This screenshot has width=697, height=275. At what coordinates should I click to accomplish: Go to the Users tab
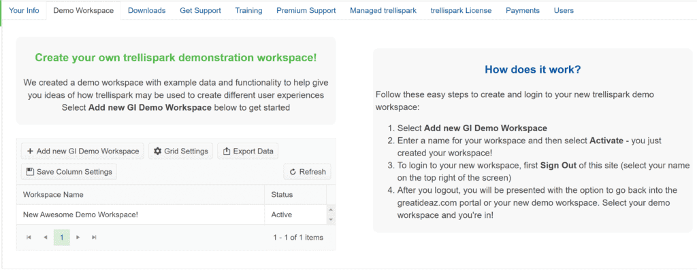(x=564, y=10)
